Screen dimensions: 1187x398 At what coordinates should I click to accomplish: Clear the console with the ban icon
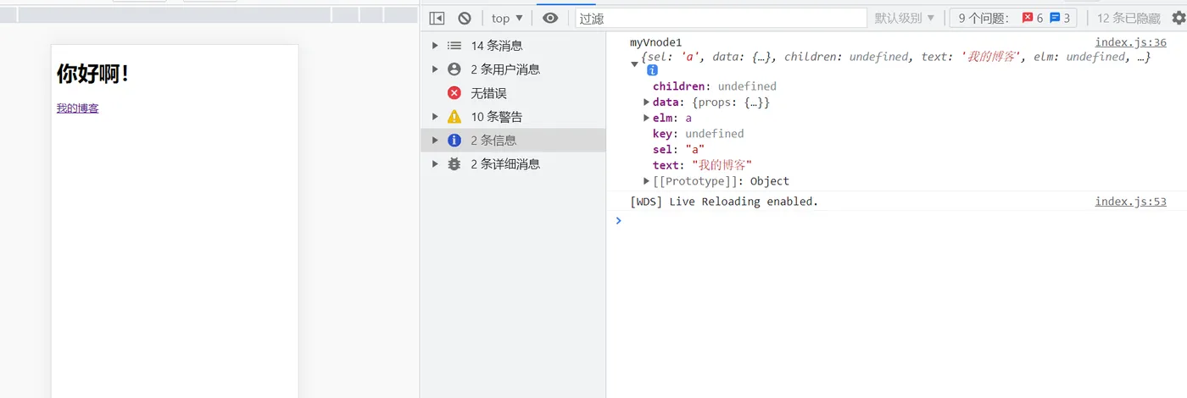(x=465, y=18)
